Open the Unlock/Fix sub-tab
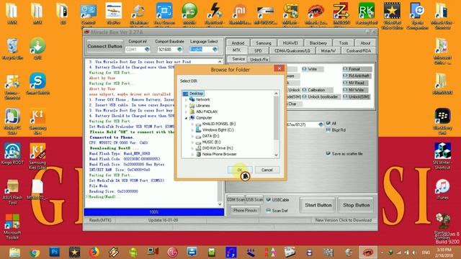Viewport: 461px width, 259px height. (x=259, y=59)
